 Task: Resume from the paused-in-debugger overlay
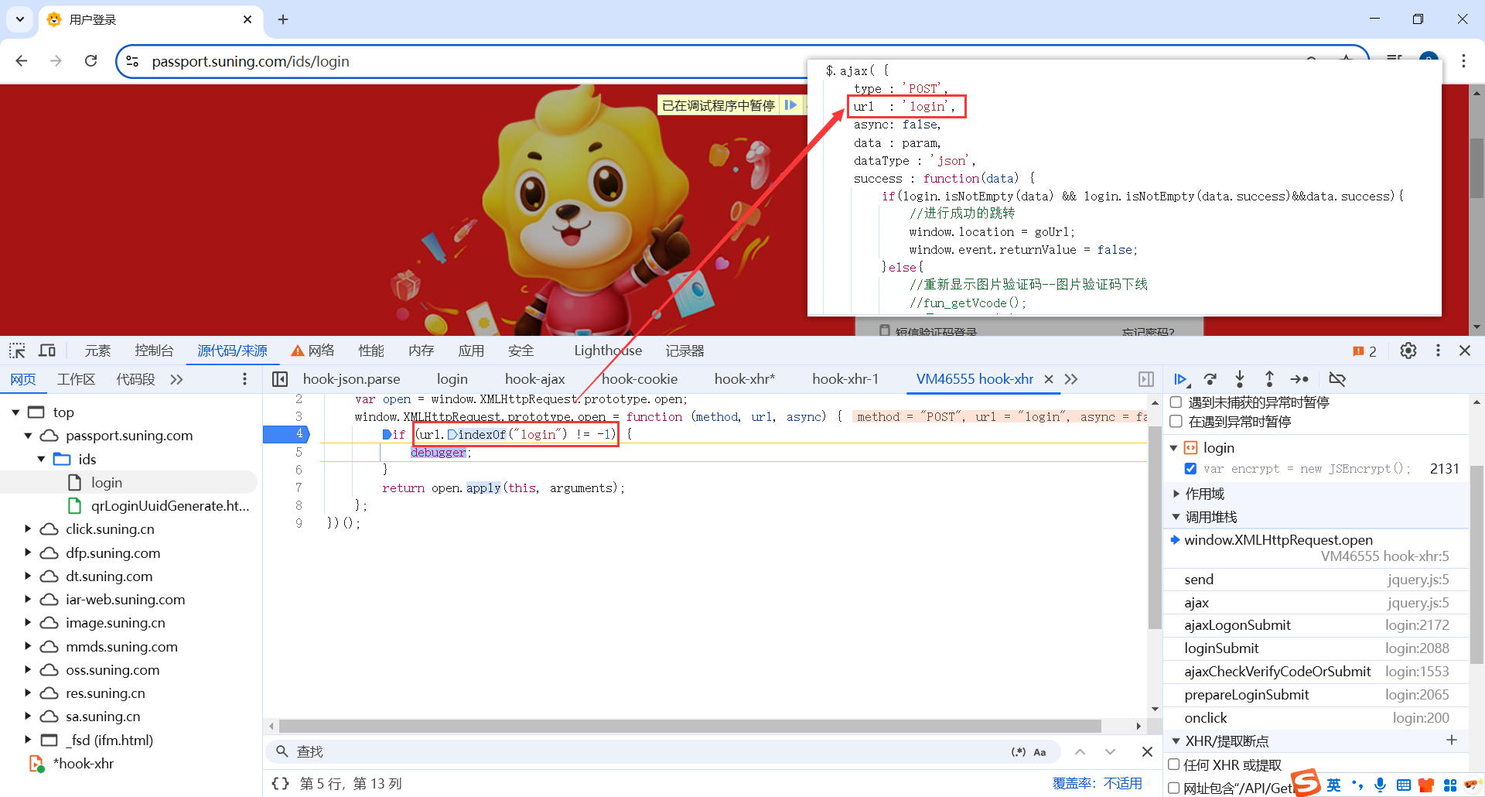[x=790, y=105]
